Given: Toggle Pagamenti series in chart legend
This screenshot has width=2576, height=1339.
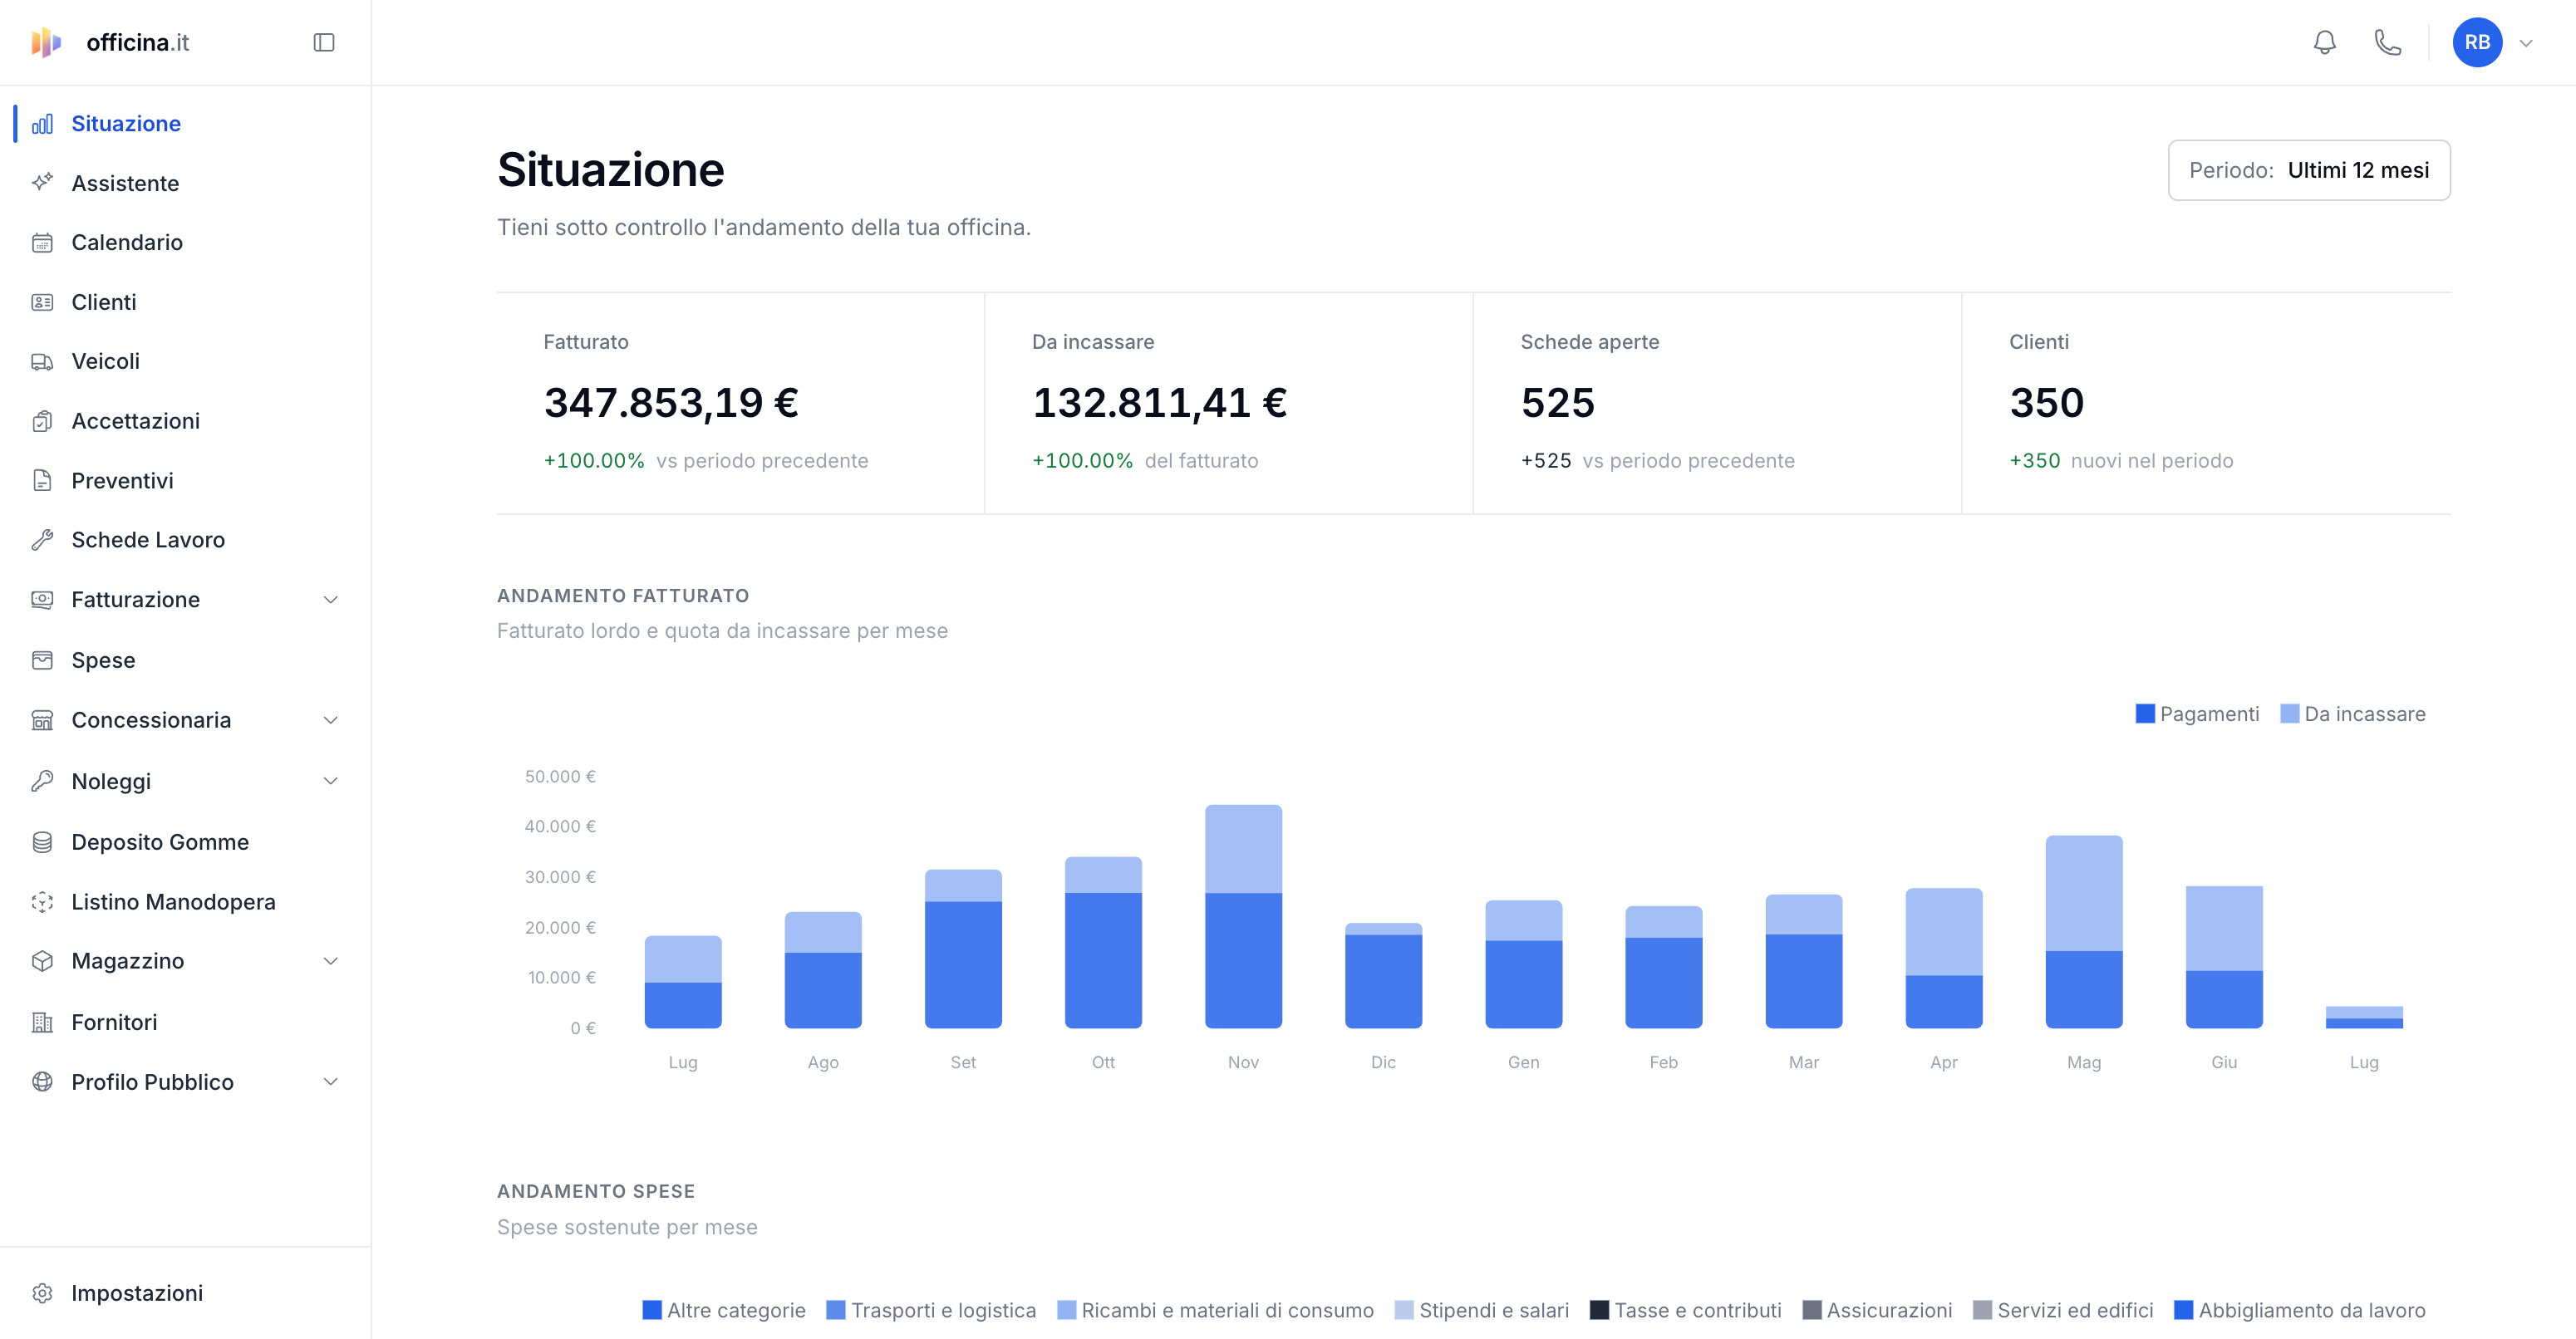Looking at the screenshot, I should click(x=2197, y=714).
